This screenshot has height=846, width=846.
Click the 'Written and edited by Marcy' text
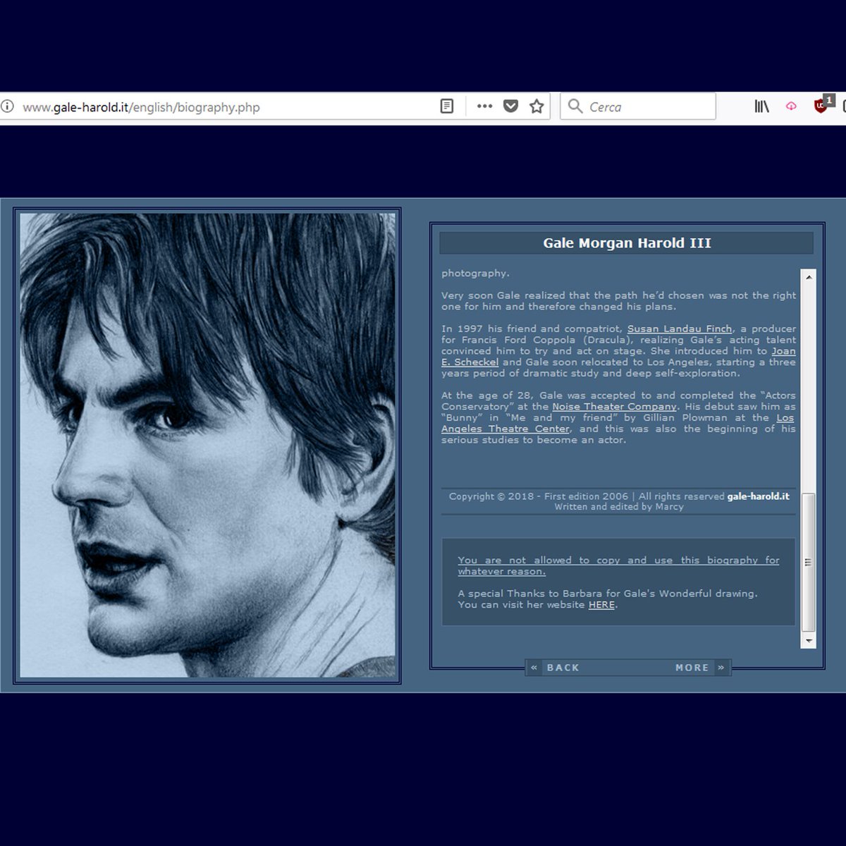[619, 507]
